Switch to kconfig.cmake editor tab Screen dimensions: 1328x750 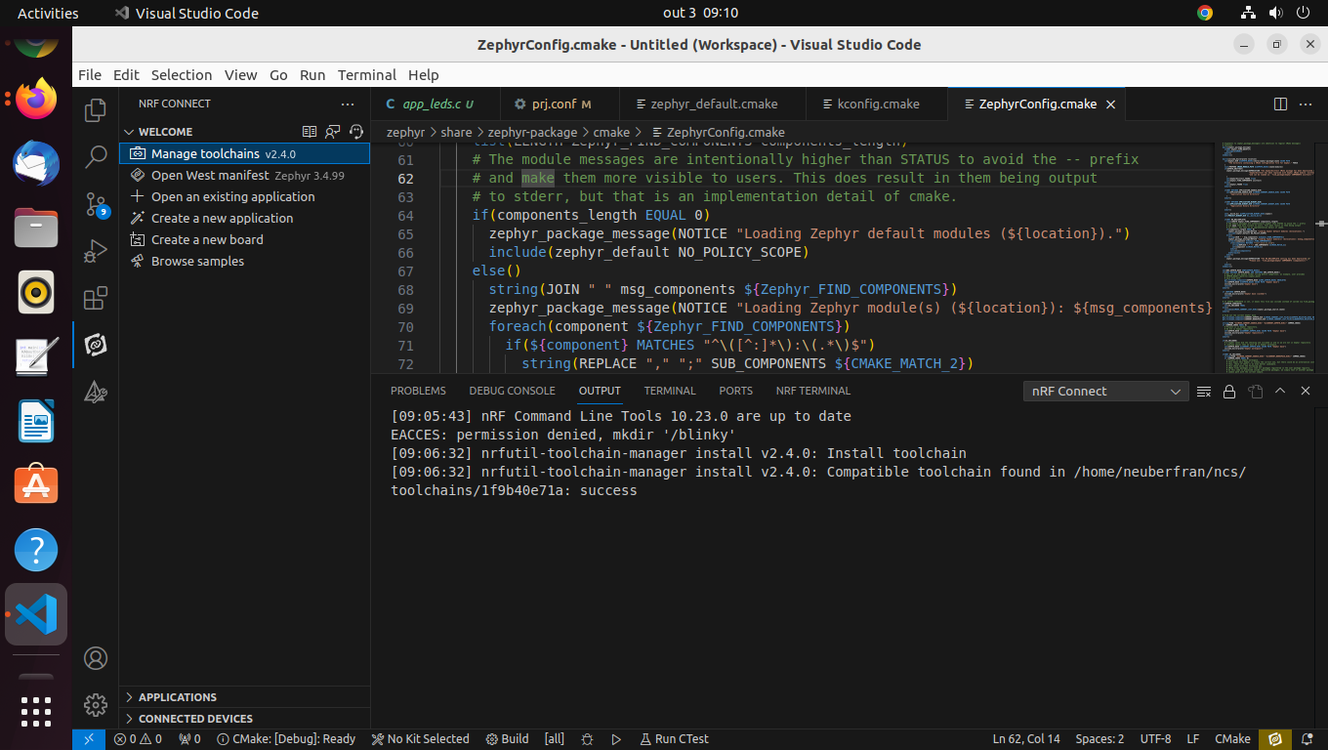(x=877, y=104)
